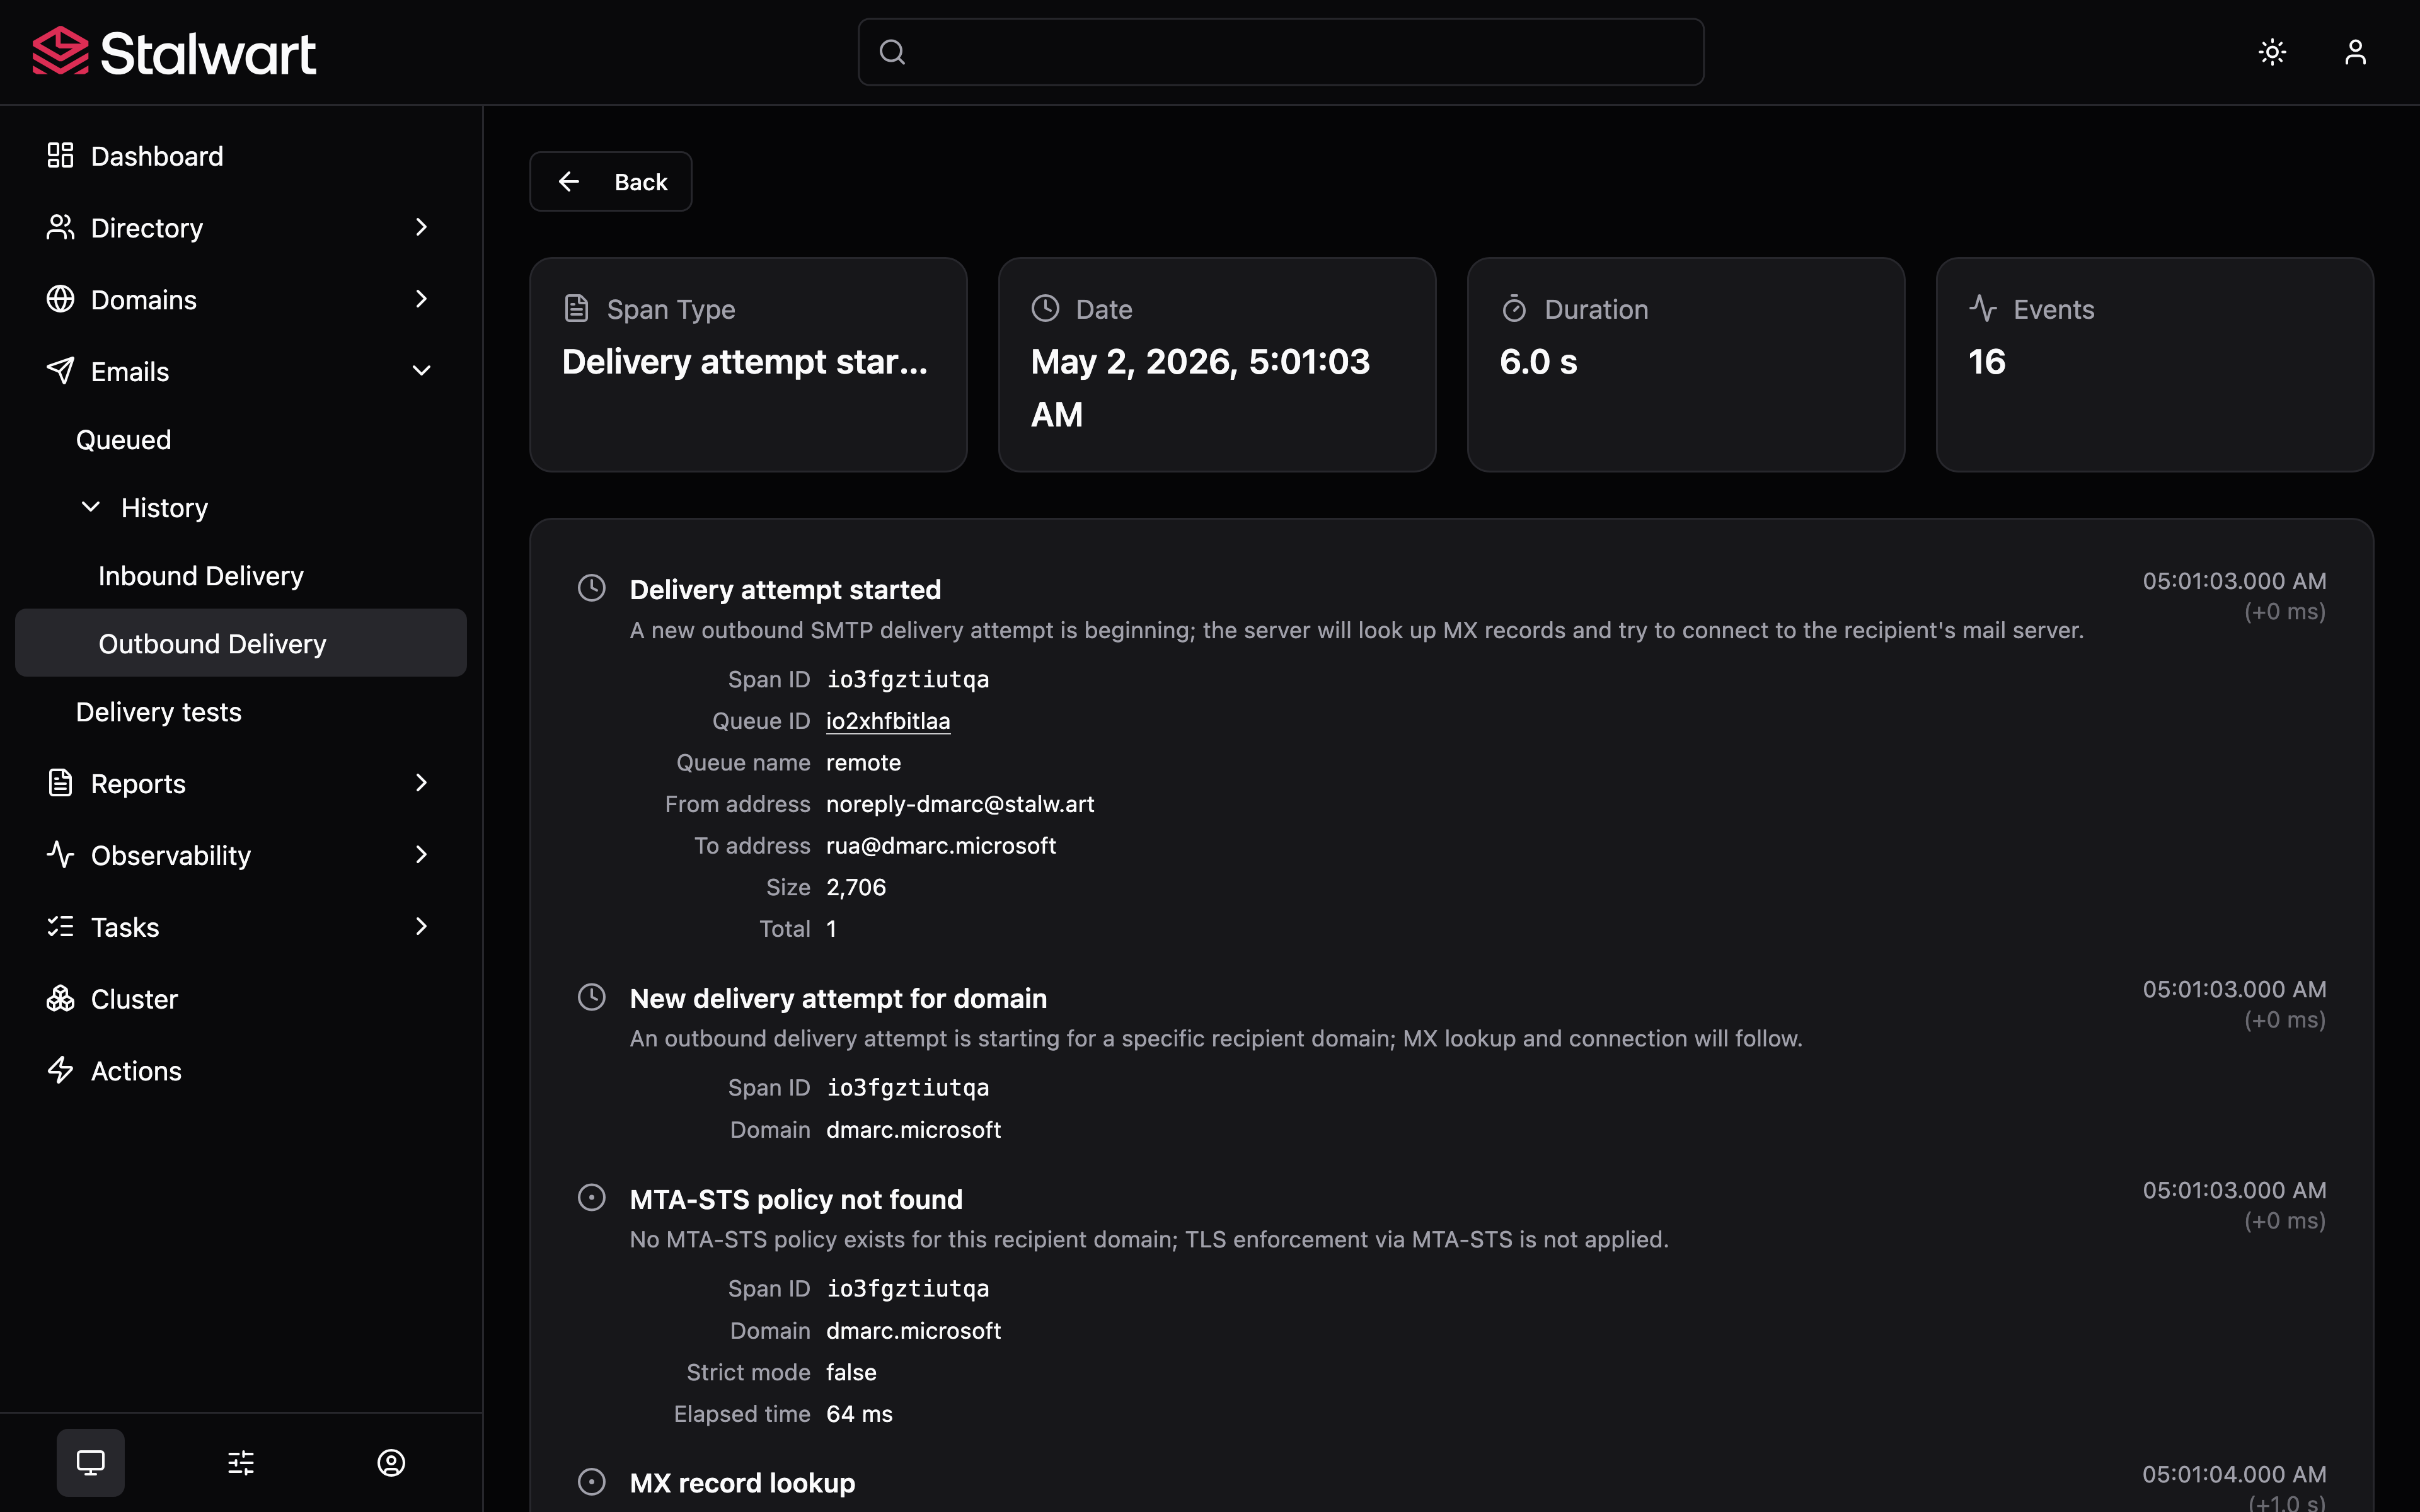Click the Date clock icon

(1045, 308)
